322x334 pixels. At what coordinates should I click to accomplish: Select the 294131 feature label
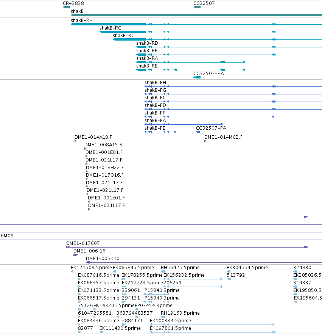coord(131,298)
